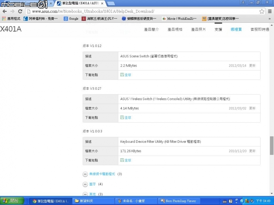The image size is (274, 205).
Task: Click save icon in Scene Switch row
Action: (x=122, y=75)
